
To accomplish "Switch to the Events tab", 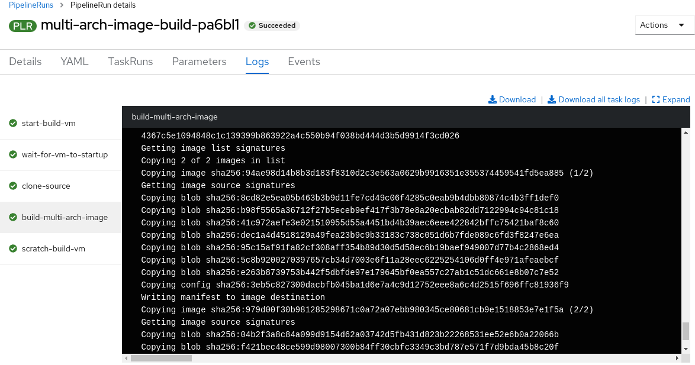I will (x=304, y=62).
